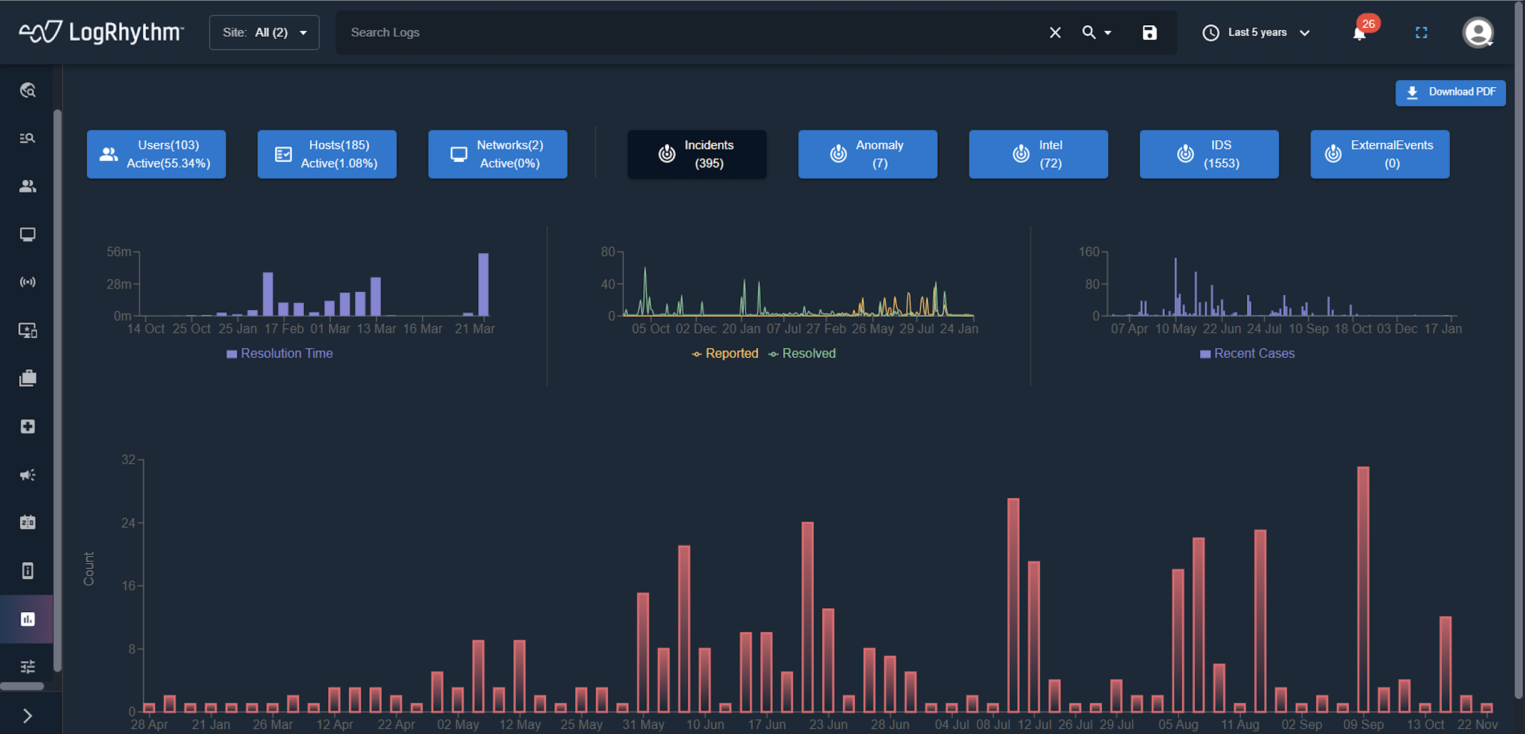
Task: Open the briefcase cases sidebar icon
Action: click(x=28, y=378)
